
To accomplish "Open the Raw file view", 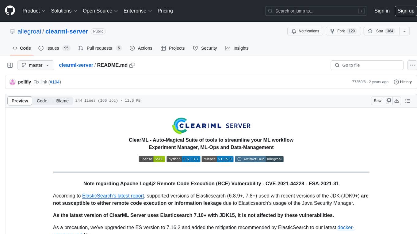I will point(377,101).
